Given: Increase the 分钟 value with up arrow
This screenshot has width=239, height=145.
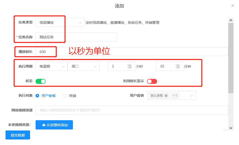Looking at the screenshot, I should (x=178, y=65).
